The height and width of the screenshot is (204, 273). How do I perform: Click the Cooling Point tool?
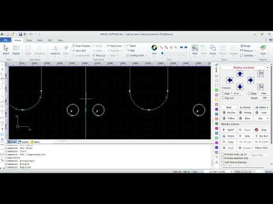(135, 56)
